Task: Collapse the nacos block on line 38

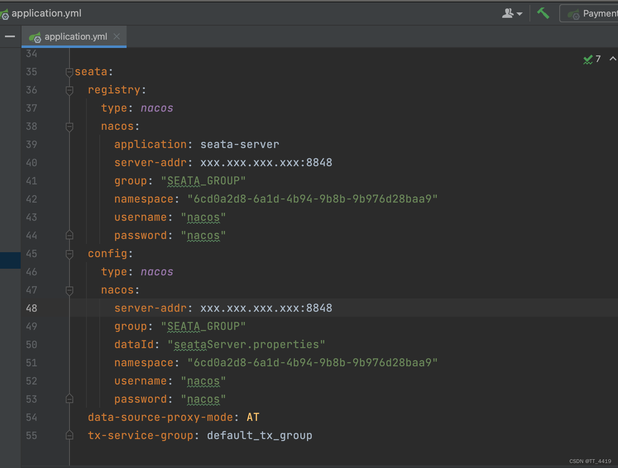Action: 69,127
